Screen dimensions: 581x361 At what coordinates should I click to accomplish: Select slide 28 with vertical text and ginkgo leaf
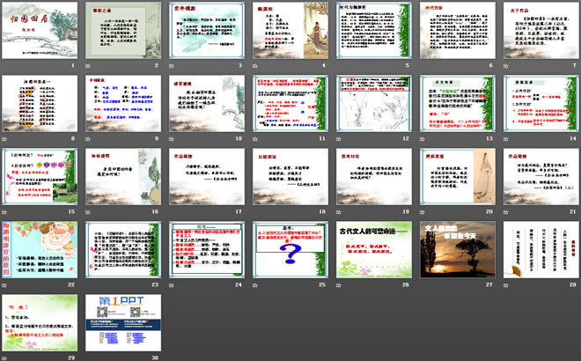click(541, 249)
